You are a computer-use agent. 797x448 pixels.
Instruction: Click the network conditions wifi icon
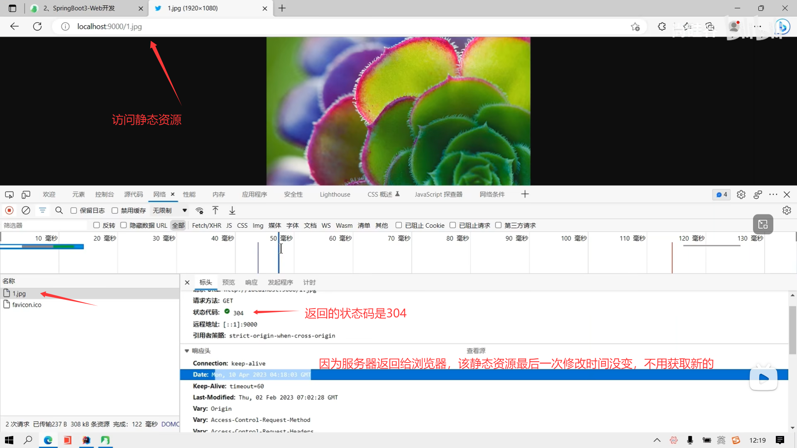tap(200, 210)
